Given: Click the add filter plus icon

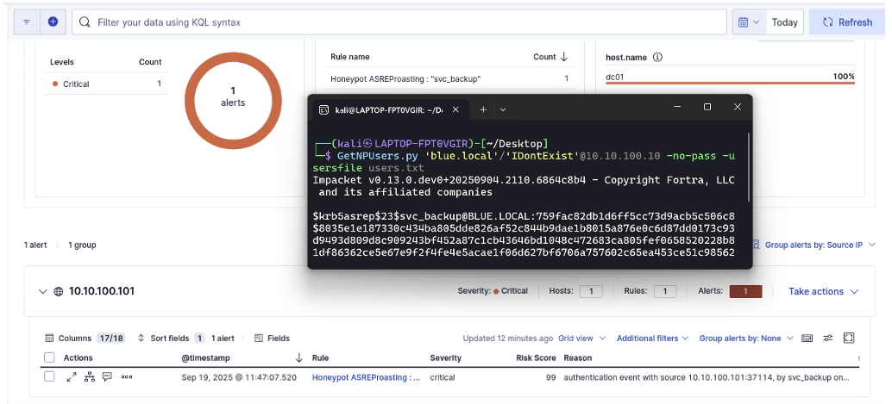Looking at the screenshot, I should tap(53, 22).
